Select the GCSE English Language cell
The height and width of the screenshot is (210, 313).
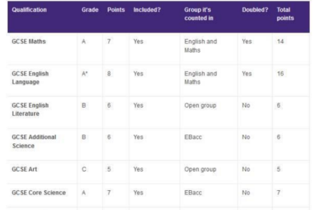click(x=30, y=77)
